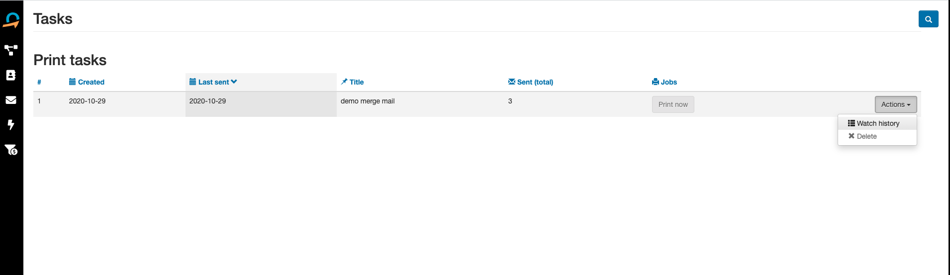Expand the Actions dropdown button

pyautogui.click(x=895, y=104)
